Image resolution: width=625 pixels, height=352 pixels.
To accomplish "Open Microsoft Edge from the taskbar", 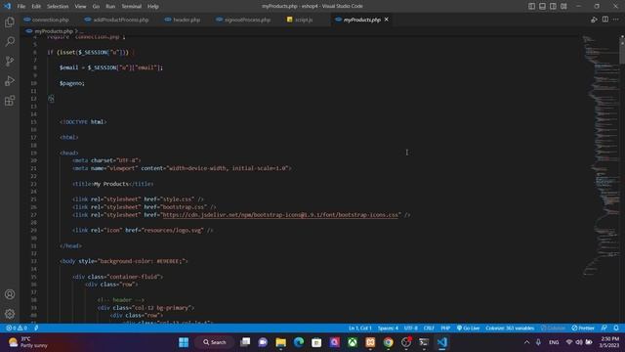I will pyautogui.click(x=299, y=342).
